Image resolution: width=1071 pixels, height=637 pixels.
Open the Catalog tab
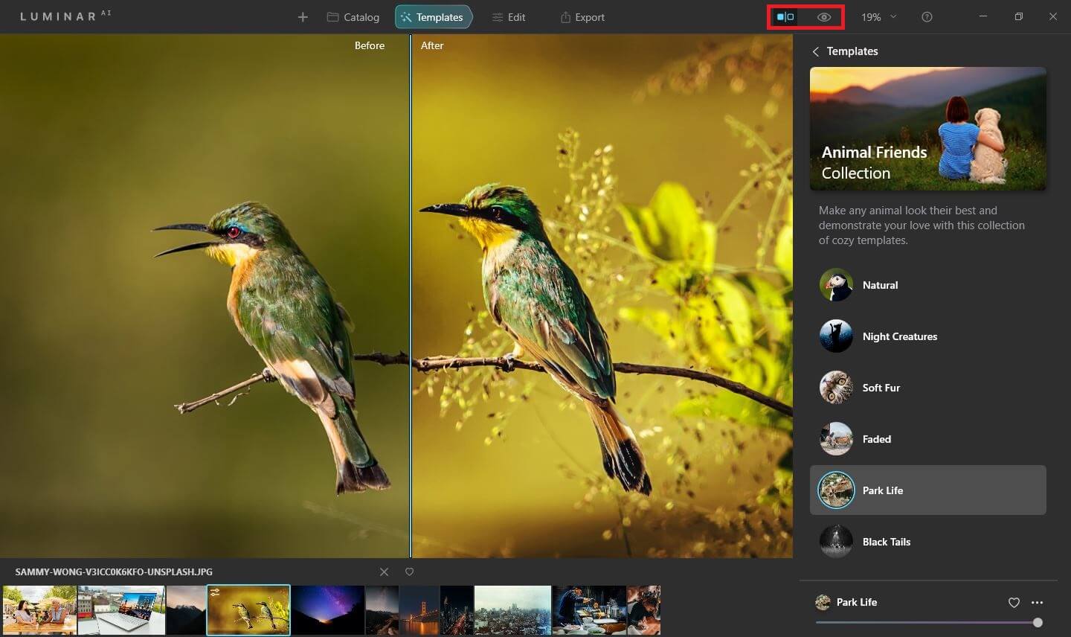353,16
